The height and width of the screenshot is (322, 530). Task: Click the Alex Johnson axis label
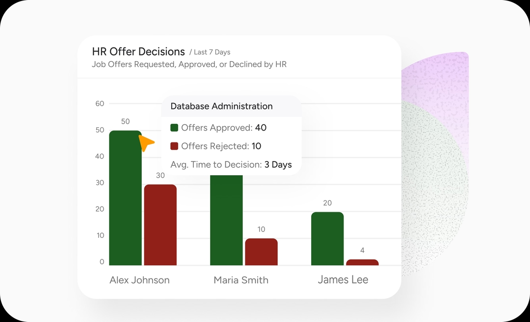point(139,280)
